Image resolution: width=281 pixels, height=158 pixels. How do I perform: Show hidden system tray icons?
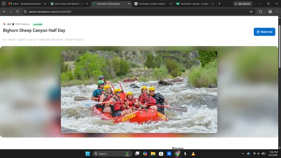coord(243,154)
